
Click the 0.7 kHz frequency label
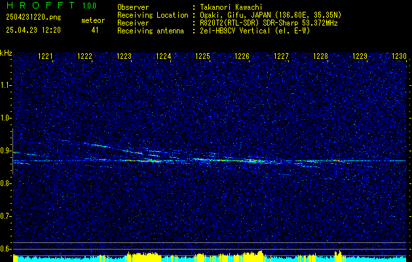(x=5, y=216)
